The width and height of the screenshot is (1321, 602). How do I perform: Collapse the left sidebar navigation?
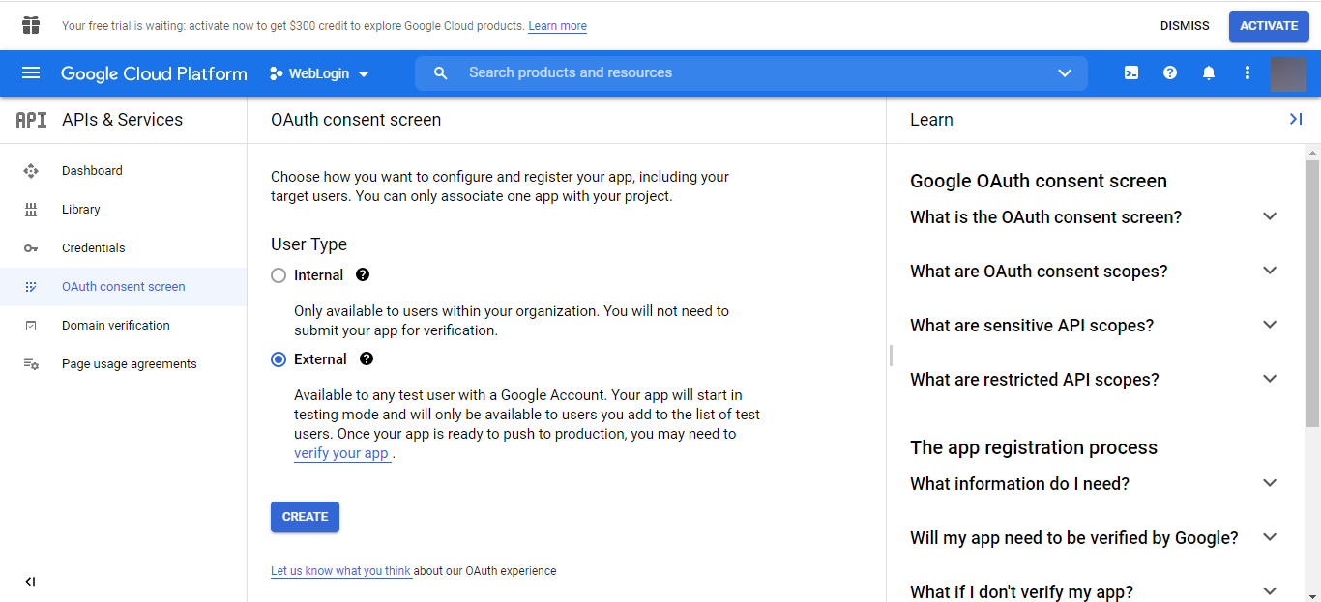(30, 582)
